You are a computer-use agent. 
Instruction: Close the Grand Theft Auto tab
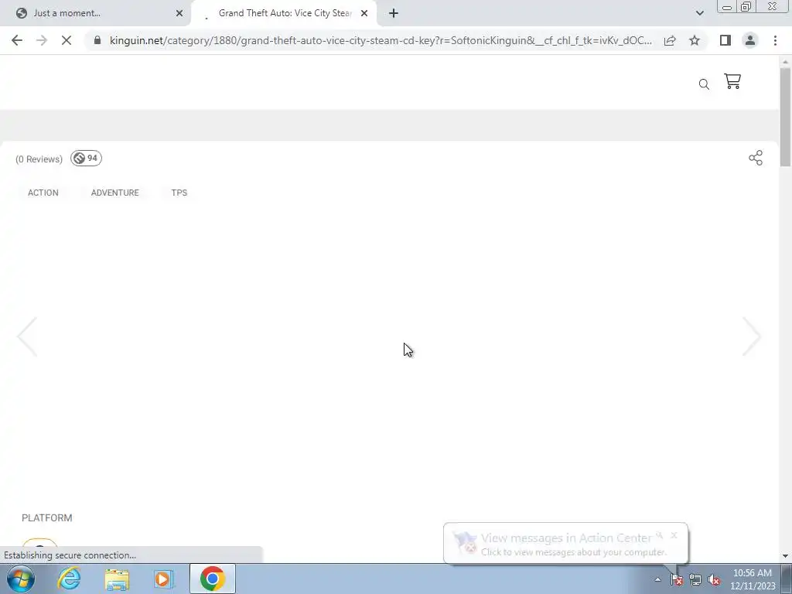pos(364,13)
